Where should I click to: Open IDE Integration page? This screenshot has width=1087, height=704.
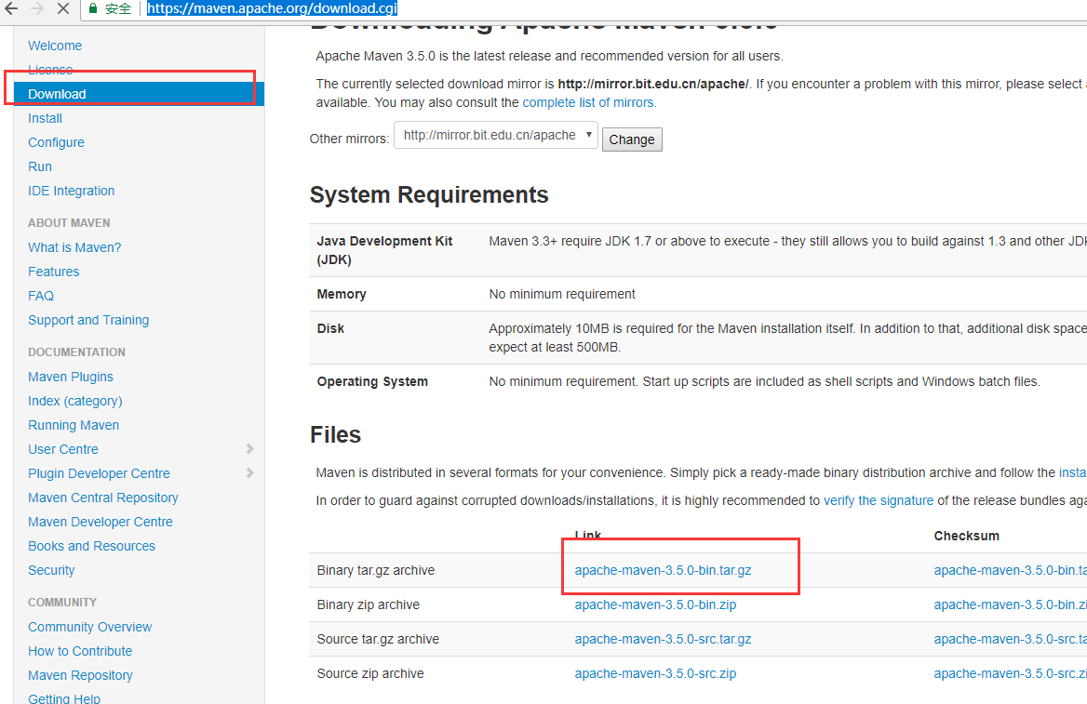(x=72, y=191)
